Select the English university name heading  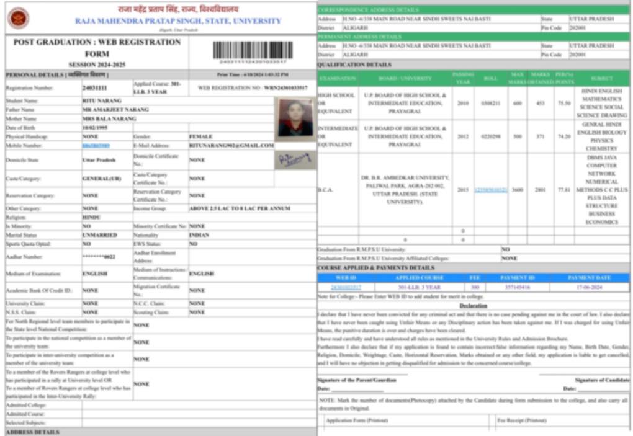pyautogui.click(x=178, y=21)
